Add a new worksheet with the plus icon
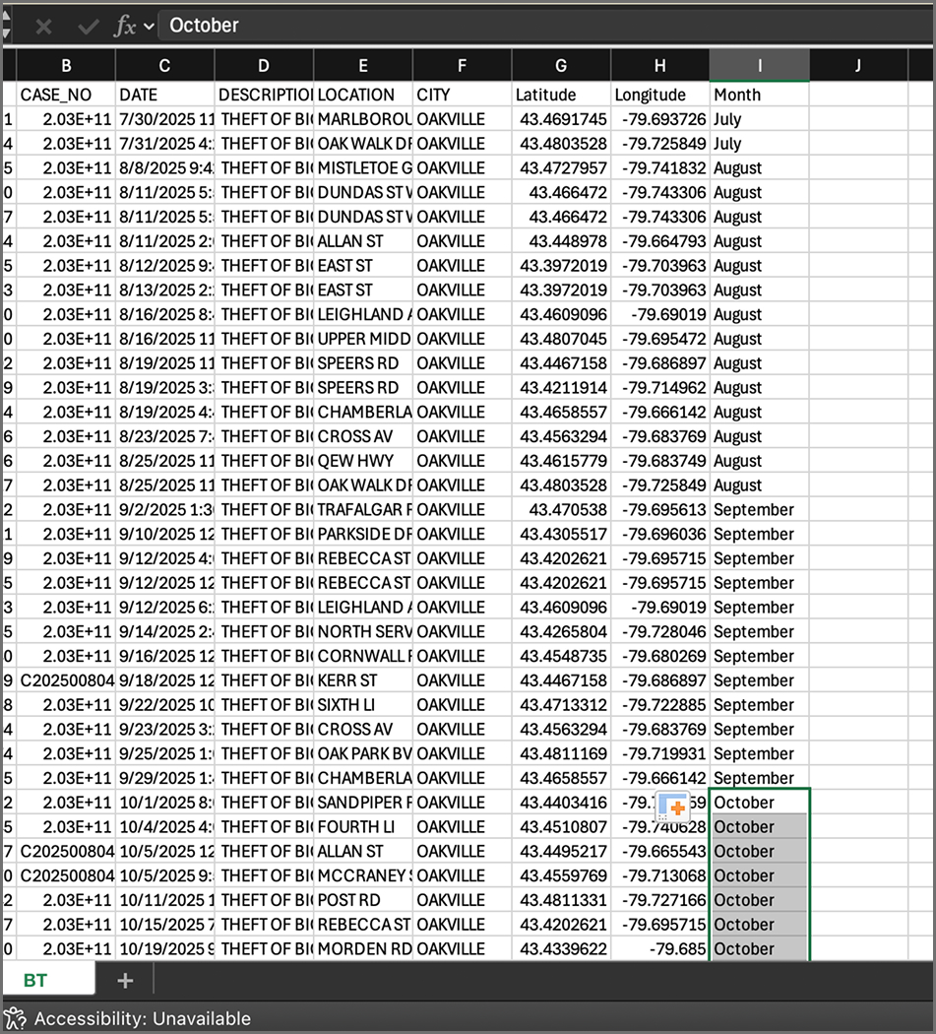This screenshot has width=936, height=1034. [x=123, y=980]
